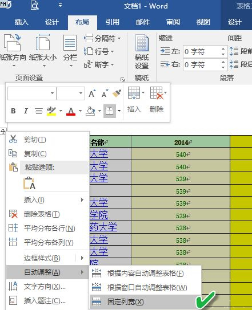Click left indent (左) icon

pos(165,52)
